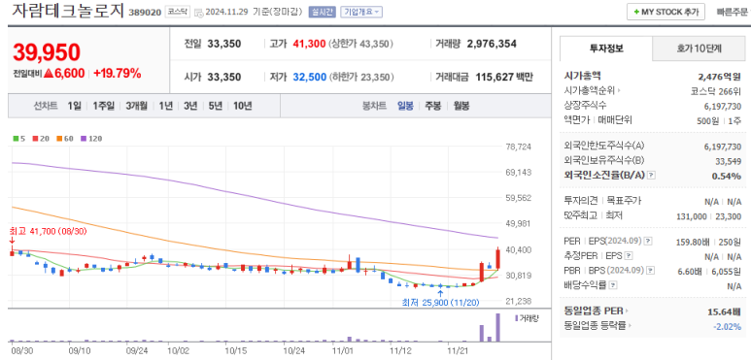This screenshot has width=751, height=360.
Task: Open the 동일업종 등락률 link
Action: click(597, 326)
